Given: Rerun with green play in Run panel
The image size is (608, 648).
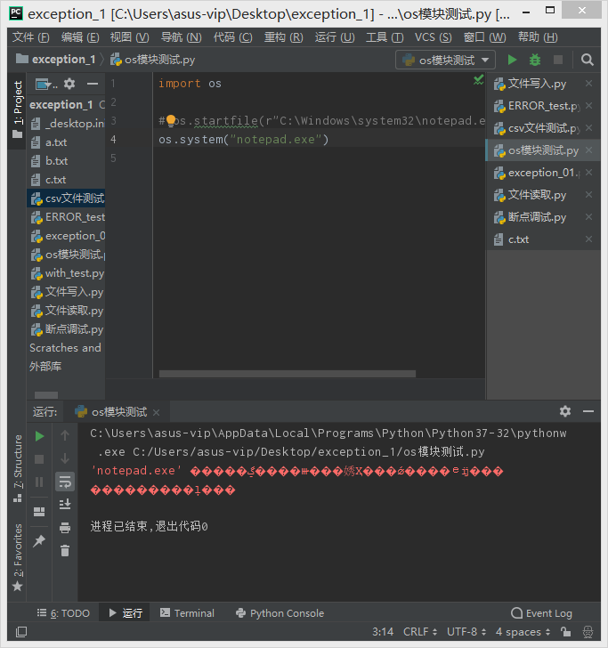Looking at the screenshot, I should pos(39,436).
